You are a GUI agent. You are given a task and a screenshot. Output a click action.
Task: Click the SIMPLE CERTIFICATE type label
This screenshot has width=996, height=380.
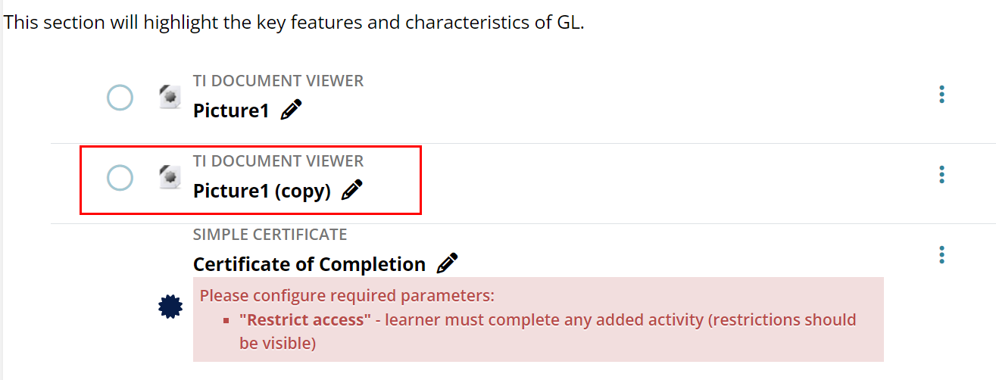[x=270, y=235]
